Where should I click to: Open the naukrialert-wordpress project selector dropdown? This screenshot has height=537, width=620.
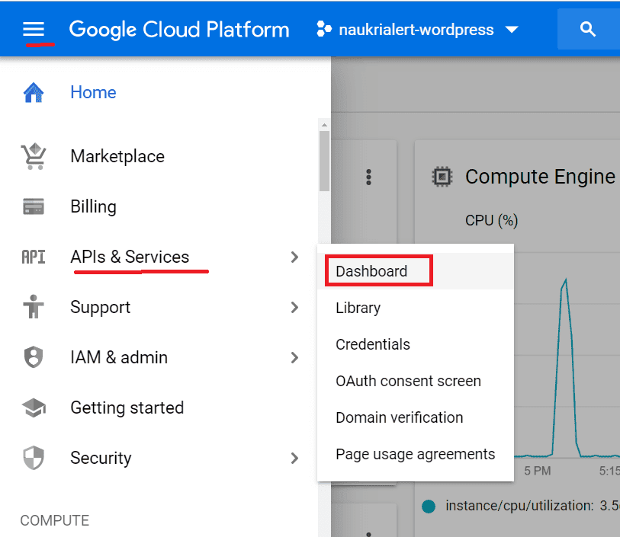click(x=418, y=30)
